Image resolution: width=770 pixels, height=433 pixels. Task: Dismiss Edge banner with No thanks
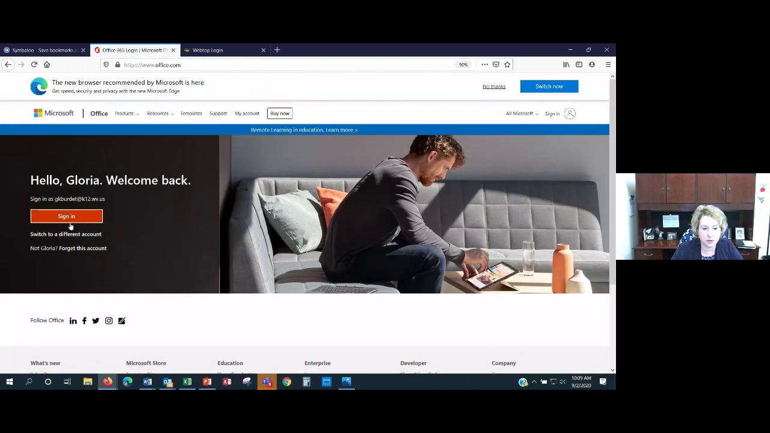pyautogui.click(x=494, y=87)
